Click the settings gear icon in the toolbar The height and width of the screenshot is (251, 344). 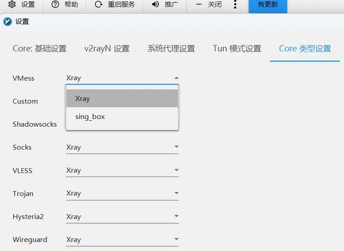click(x=12, y=4)
